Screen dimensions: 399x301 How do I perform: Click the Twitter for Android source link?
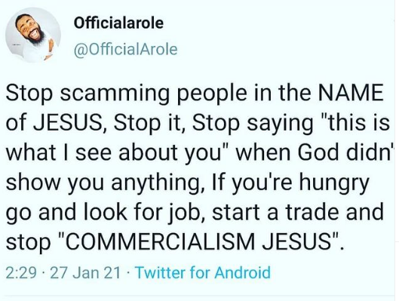coord(203,272)
